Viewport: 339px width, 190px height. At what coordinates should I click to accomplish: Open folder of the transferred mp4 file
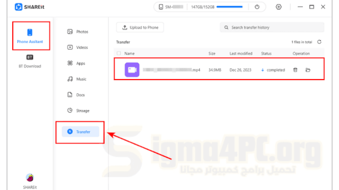(x=308, y=70)
